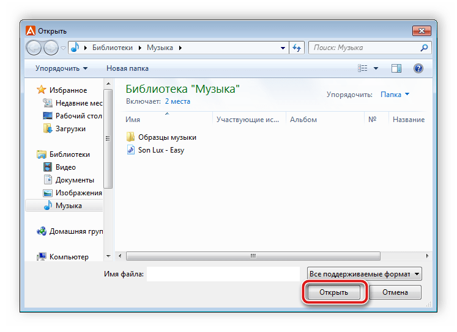The width and height of the screenshot is (457, 332).
Task: Select Компьютер in the navigation pane
Action: 69,257
